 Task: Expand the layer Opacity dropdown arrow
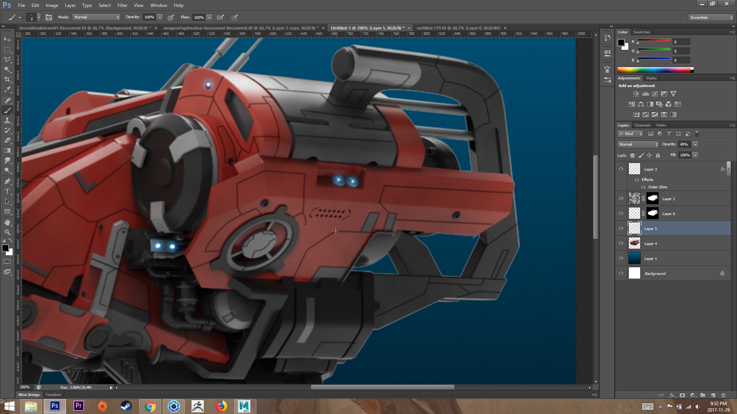pyautogui.click(x=695, y=144)
